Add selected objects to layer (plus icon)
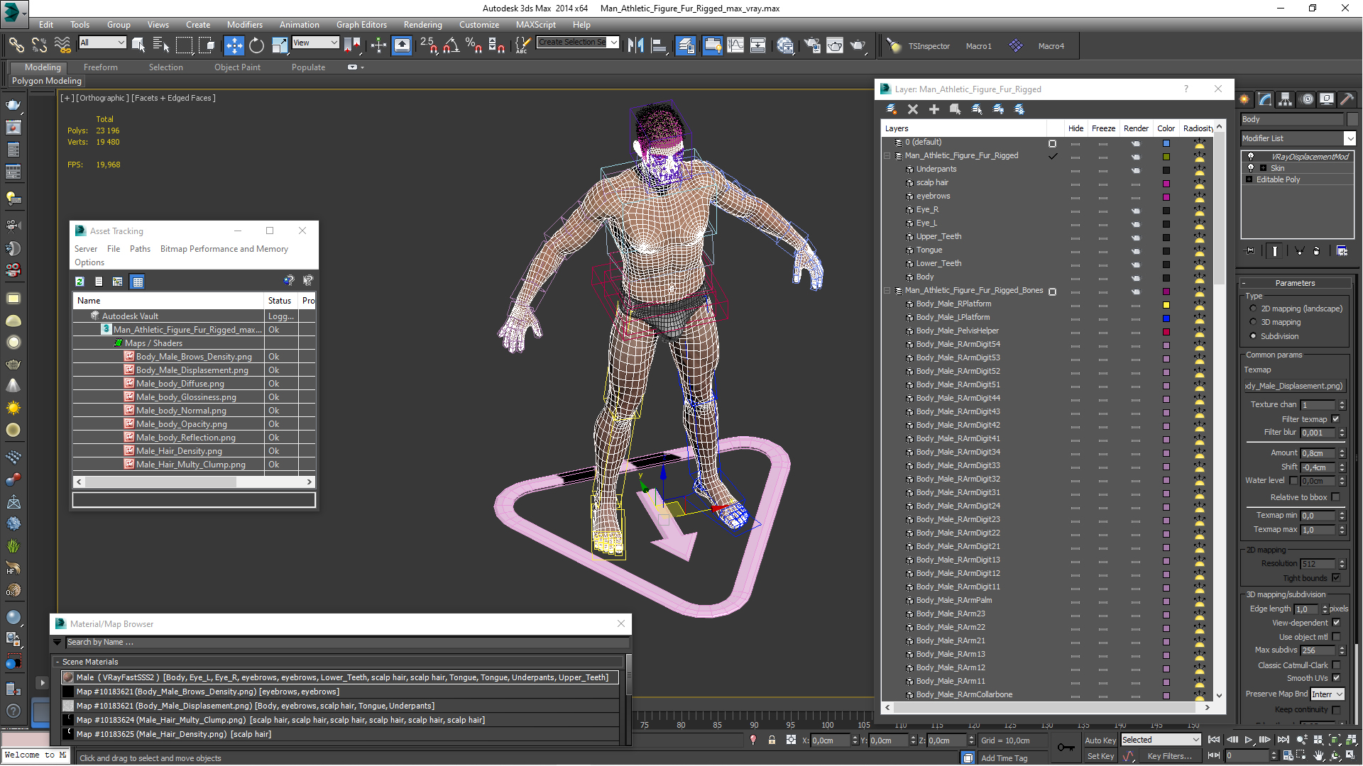This screenshot has width=1363, height=766. (x=934, y=109)
